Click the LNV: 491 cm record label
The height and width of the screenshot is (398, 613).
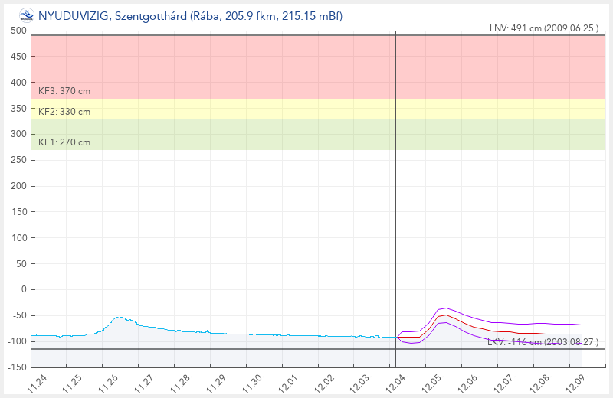(543, 28)
